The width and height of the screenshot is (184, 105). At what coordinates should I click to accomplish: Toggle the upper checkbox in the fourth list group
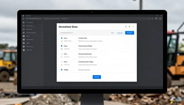(62, 62)
